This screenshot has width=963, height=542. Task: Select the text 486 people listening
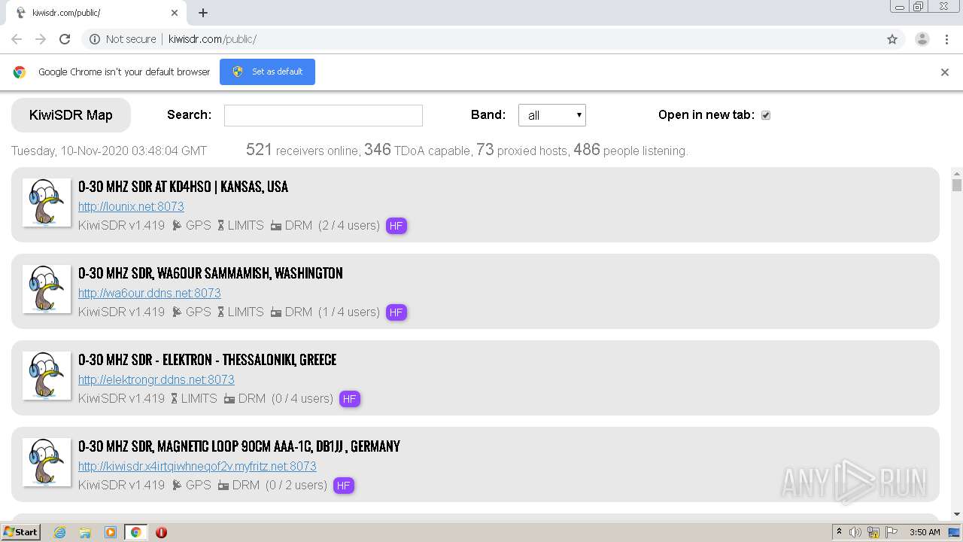pyautogui.click(x=630, y=150)
